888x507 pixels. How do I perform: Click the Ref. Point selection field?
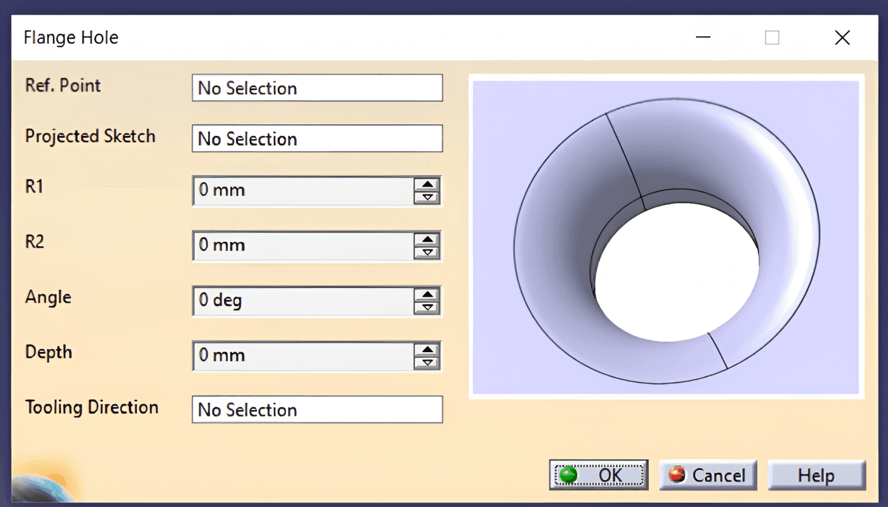317,88
